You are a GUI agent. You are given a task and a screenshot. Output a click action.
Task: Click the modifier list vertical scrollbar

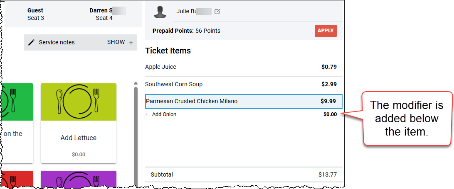[136, 136]
